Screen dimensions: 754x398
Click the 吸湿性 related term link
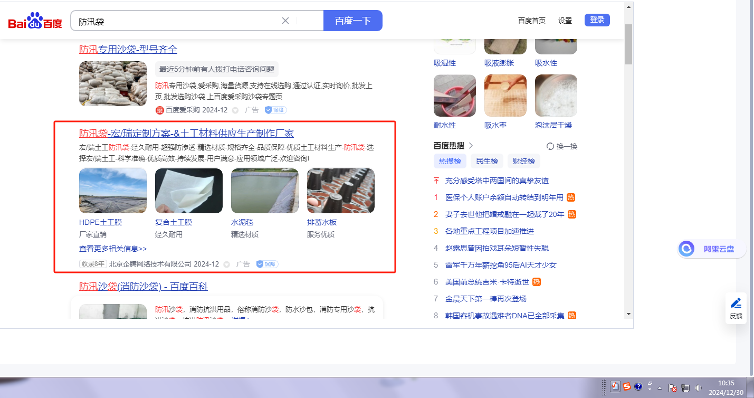(445, 63)
